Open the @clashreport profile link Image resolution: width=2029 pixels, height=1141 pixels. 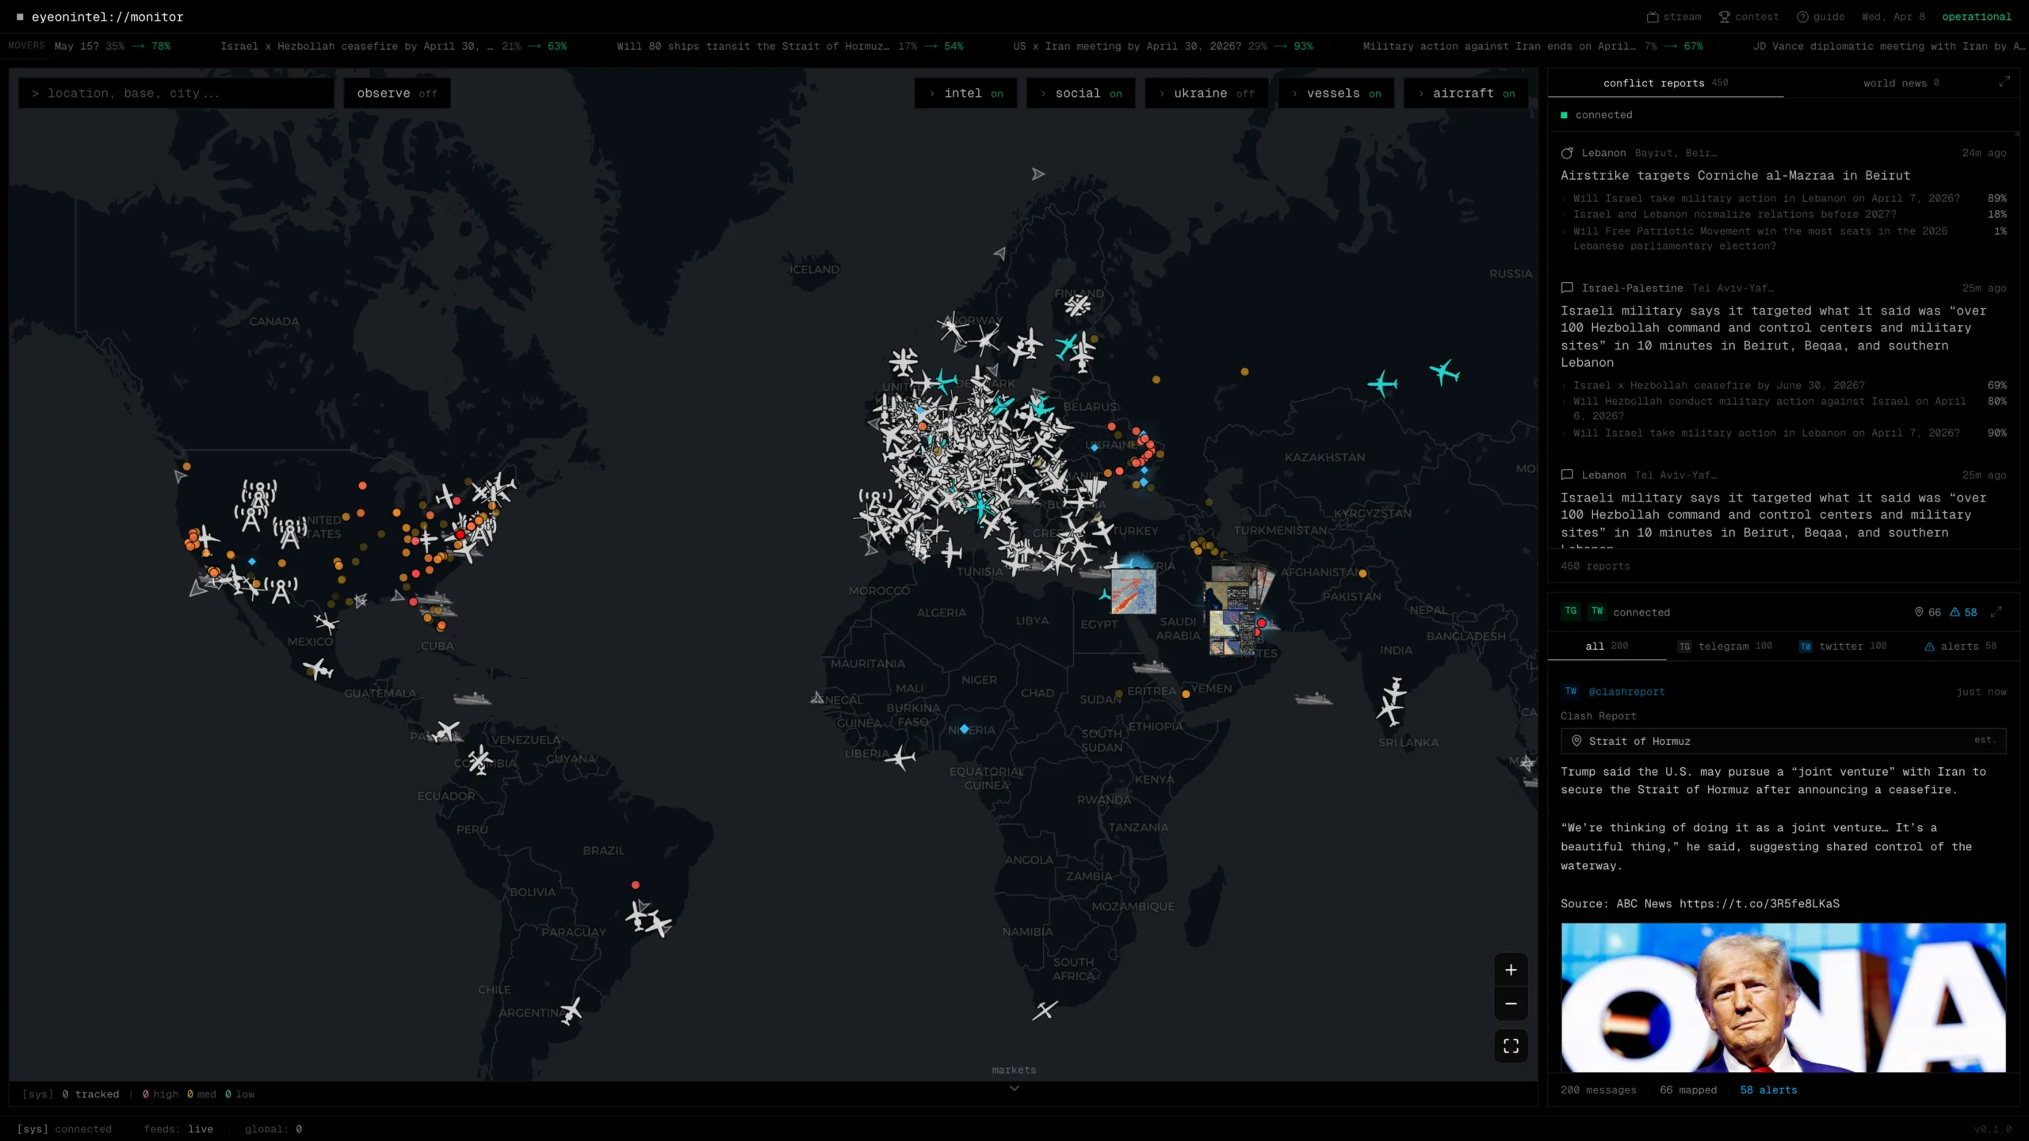(x=1626, y=691)
